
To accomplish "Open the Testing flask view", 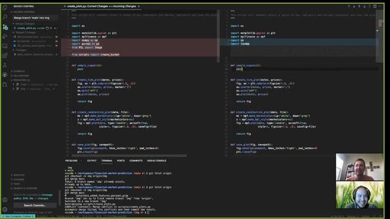I will coord(5,65).
